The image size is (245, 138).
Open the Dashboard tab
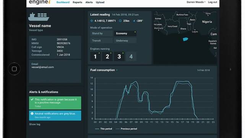(63, 2)
